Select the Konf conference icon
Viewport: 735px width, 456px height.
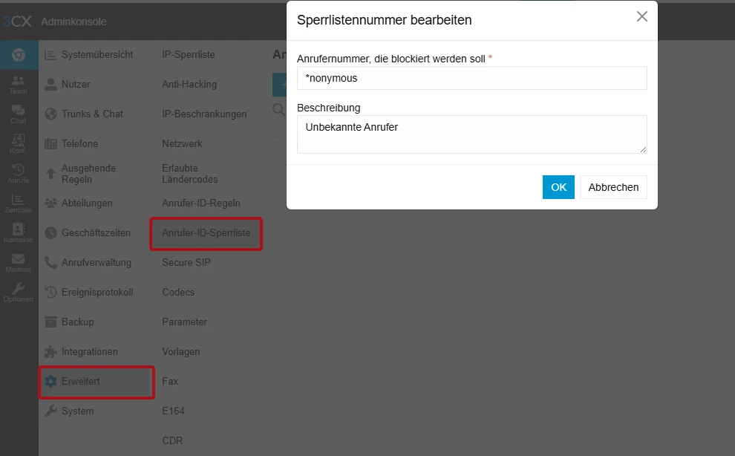[19, 143]
